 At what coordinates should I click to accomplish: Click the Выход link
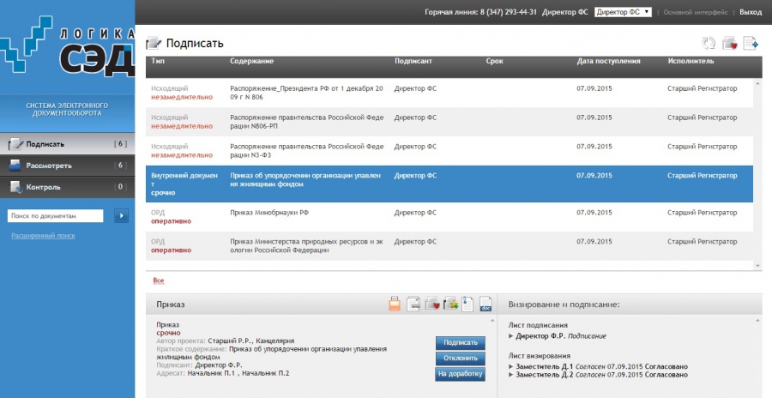(x=751, y=12)
